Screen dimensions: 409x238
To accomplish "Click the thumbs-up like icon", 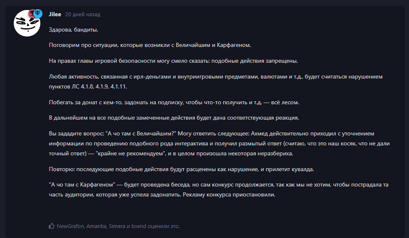I will click(x=52, y=226).
